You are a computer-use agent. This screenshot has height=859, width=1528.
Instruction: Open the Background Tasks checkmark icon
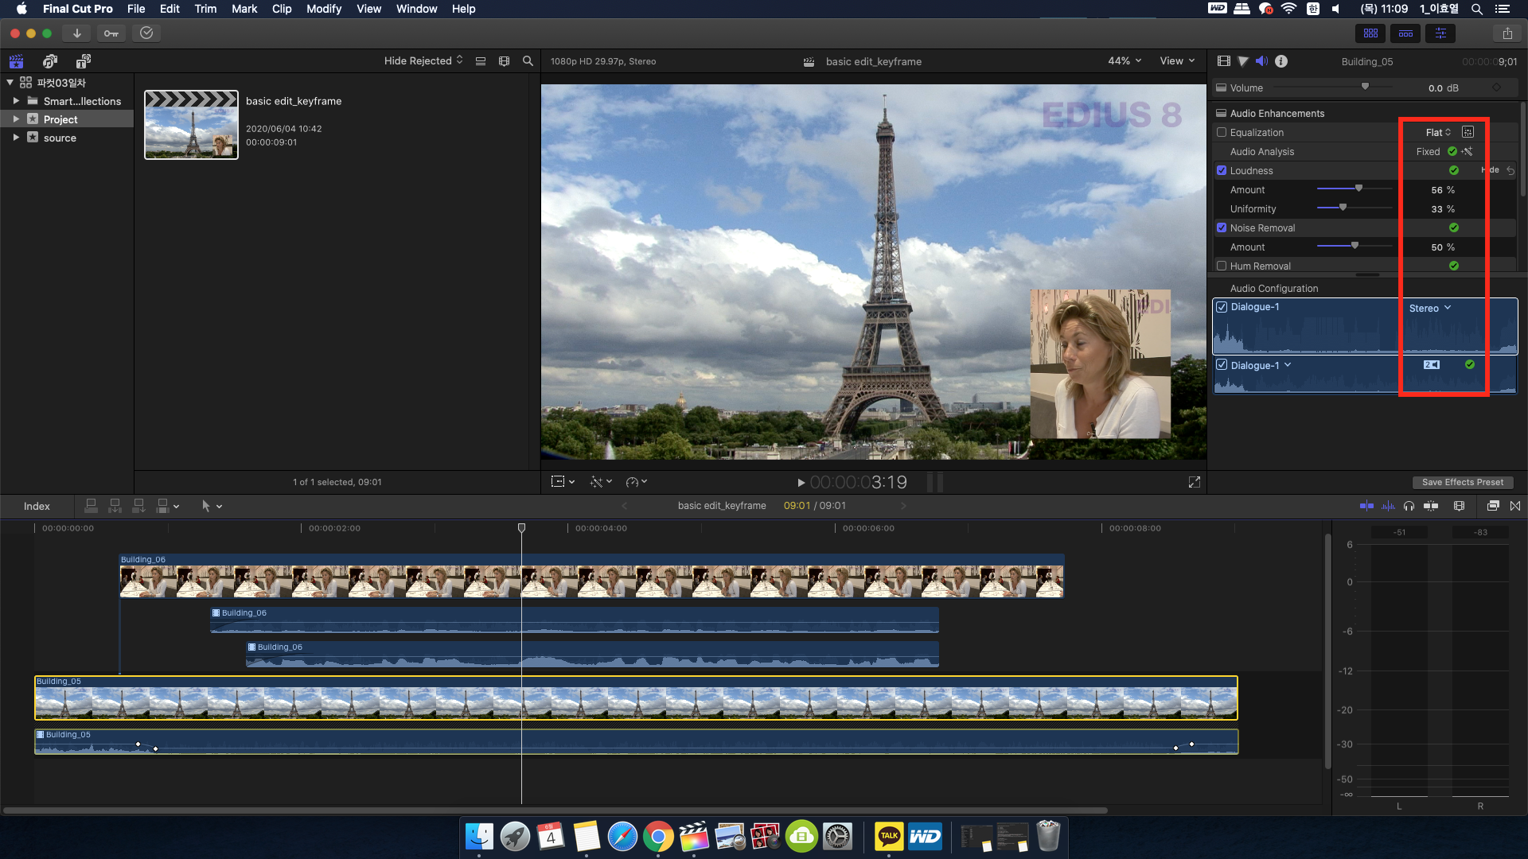click(146, 33)
